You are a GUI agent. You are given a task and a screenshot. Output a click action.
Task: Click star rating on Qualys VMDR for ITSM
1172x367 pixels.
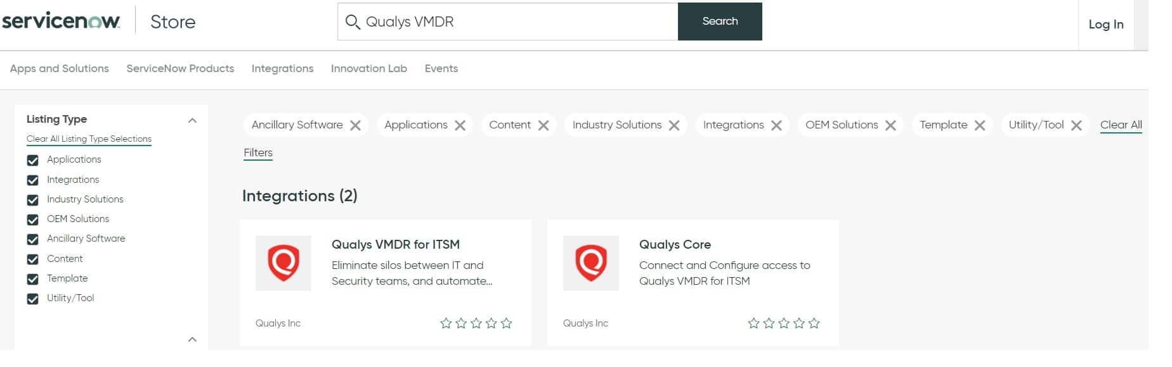coord(476,323)
